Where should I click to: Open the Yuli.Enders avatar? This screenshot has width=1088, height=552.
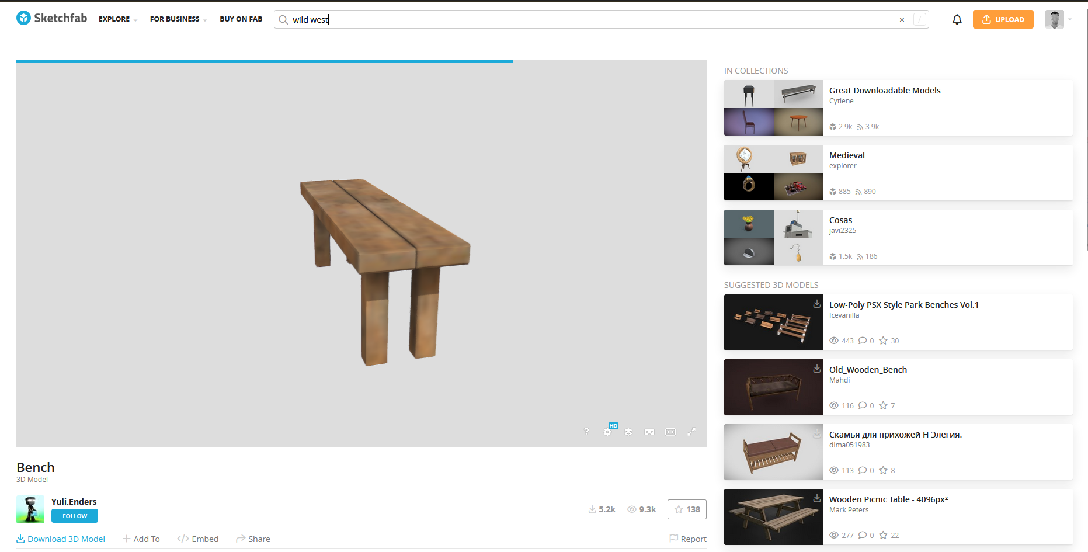(x=30, y=509)
